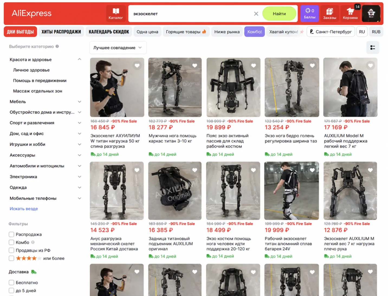This screenshot has width=388, height=296.
Task: Check the Продавцы из РФ filter
Action: point(11,250)
